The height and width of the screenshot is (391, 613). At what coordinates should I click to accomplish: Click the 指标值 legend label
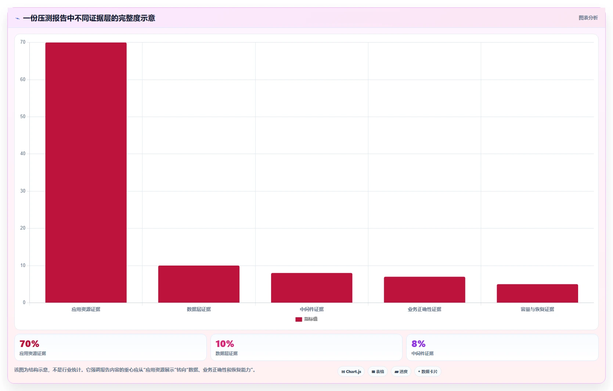pyautogui.click(x=311, y=319)
